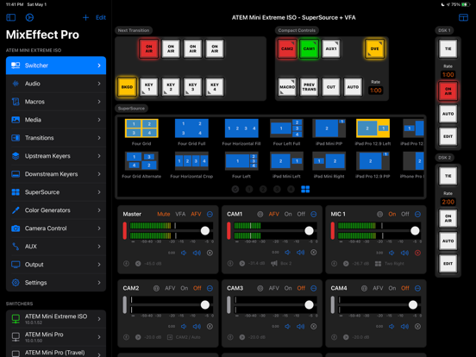
Task: Expand the Transitions section chevron
Action: [99, 138]
